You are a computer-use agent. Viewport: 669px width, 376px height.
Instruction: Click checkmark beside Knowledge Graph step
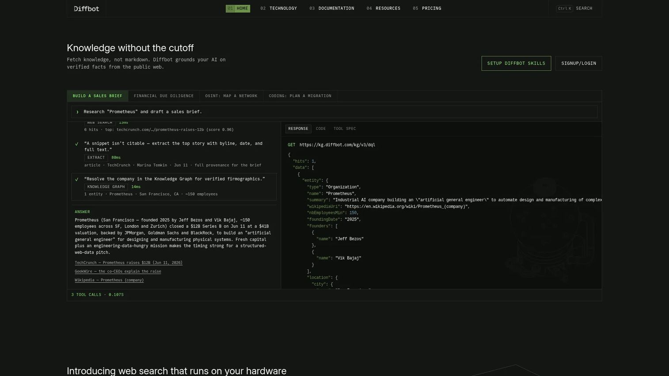[77, 179]
